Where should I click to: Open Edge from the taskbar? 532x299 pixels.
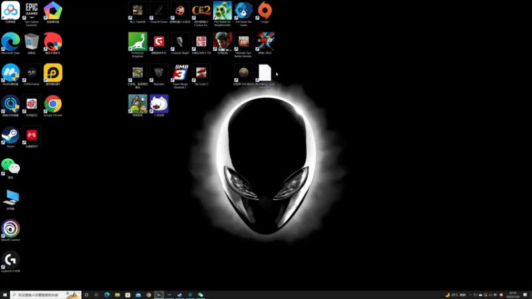pyautogui.click(x=107, y=295)
